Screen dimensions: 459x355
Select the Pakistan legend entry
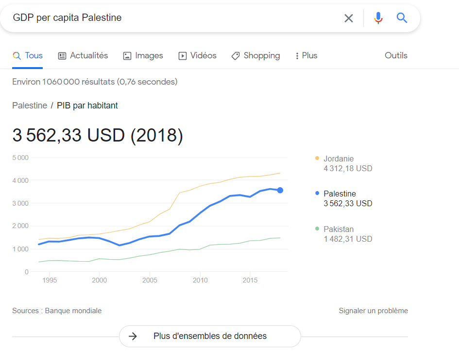(344, 234)
